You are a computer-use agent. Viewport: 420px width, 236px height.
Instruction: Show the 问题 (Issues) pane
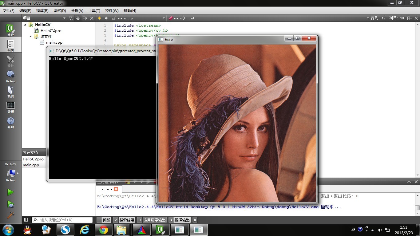tap(104, 220)
